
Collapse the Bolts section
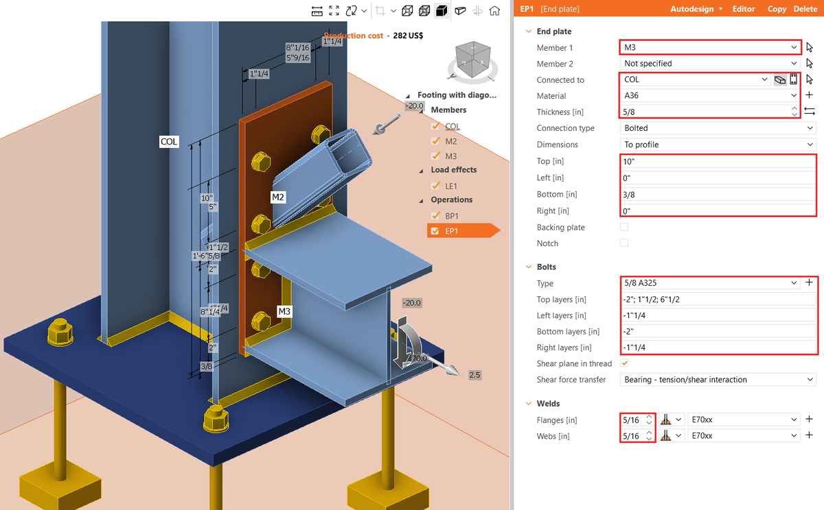[x=529, y=267]
